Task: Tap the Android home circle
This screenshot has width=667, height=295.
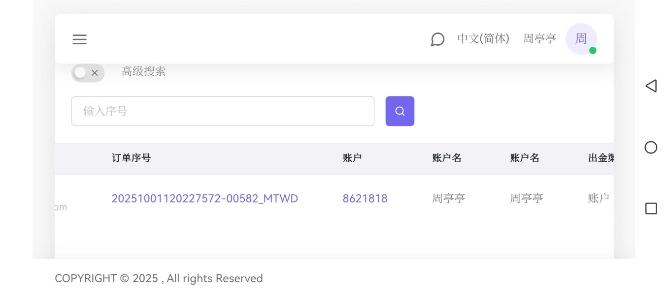Action: tap(651, 147)
